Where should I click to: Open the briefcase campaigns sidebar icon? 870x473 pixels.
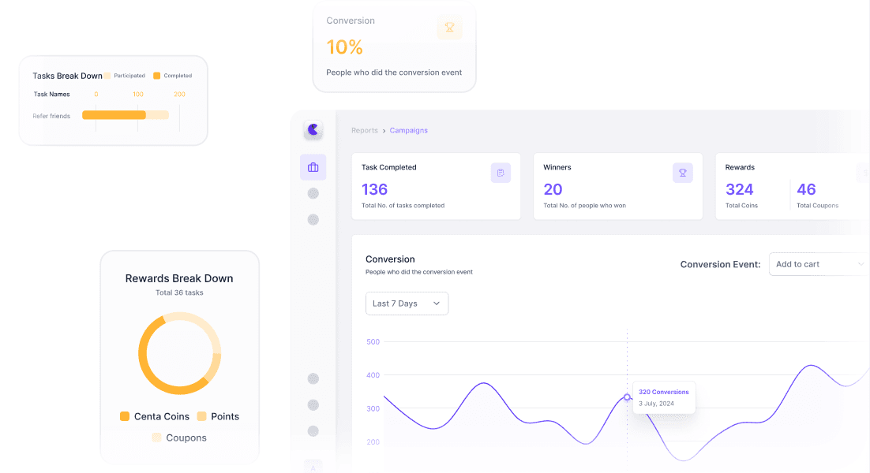tap(313, 167)
